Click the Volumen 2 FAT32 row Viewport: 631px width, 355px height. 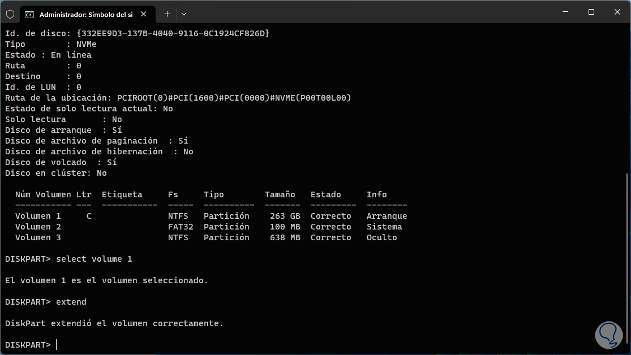[x=208, y=227]
